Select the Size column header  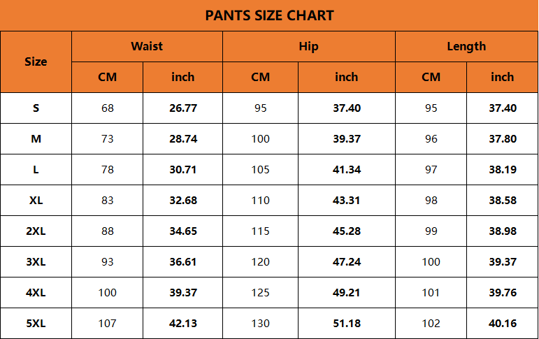point(36,62)
